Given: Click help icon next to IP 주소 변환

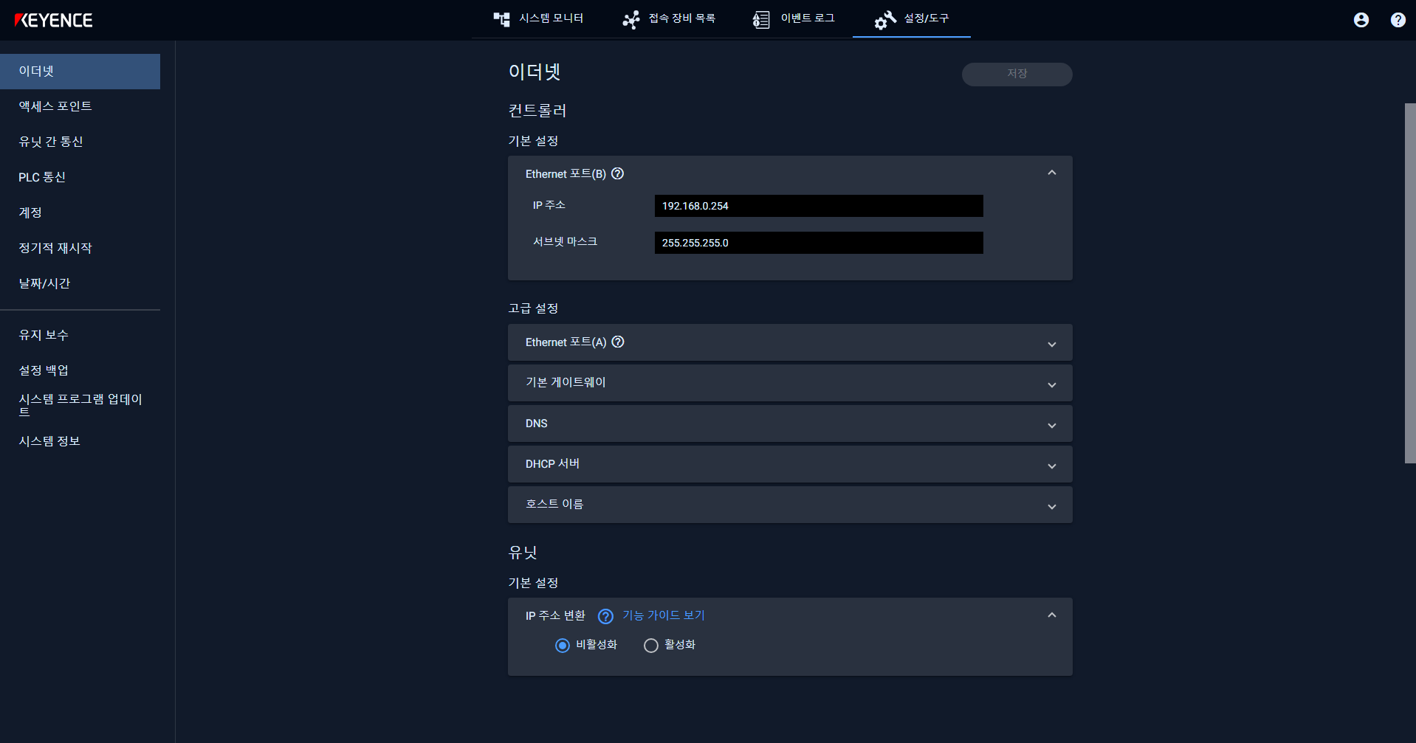Looking at the screenshot, I should (x=605, y=616).
